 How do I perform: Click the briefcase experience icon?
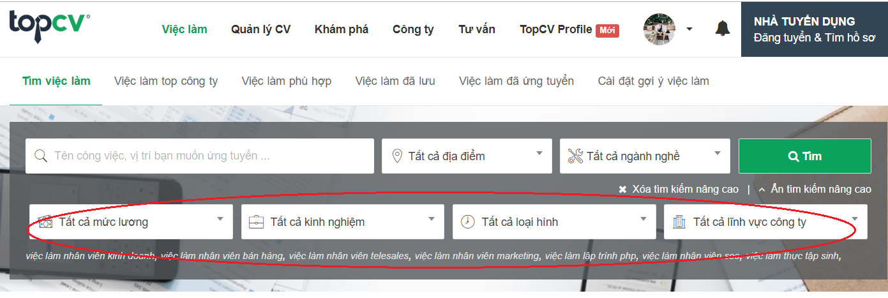point(256,222)
